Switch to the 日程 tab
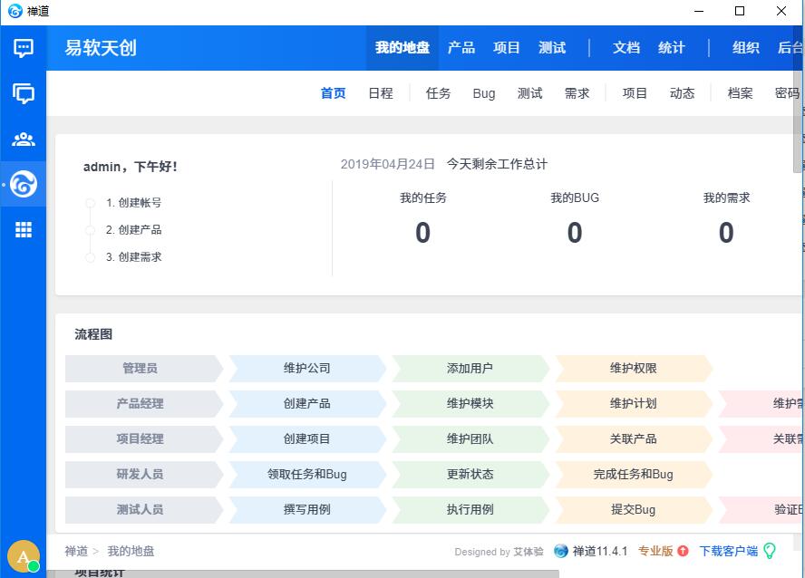Image resolution: width=805 pixels, height=578 pixels. 381,93
